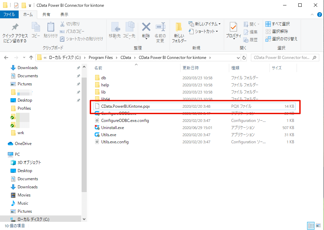Open Shortcut (ショートカット) dropdown

[x=203, y=32]
